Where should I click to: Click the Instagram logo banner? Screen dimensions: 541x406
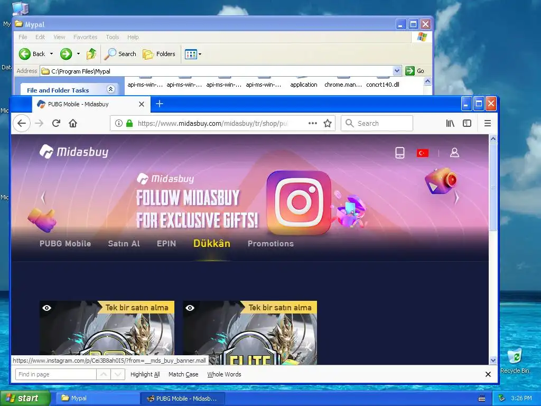299,202
